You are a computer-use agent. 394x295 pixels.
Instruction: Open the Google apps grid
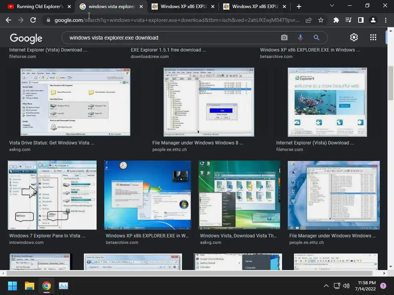(373, 37)
